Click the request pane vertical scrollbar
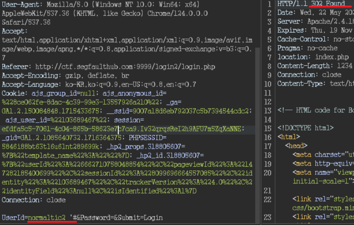Screen dimensions: 354x225 pos(258,135)
